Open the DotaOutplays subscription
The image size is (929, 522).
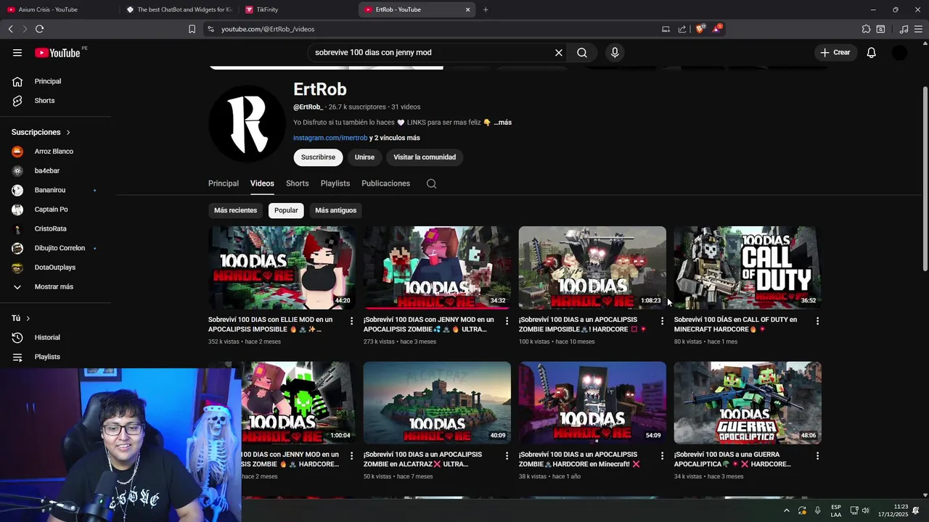(55, 268)
